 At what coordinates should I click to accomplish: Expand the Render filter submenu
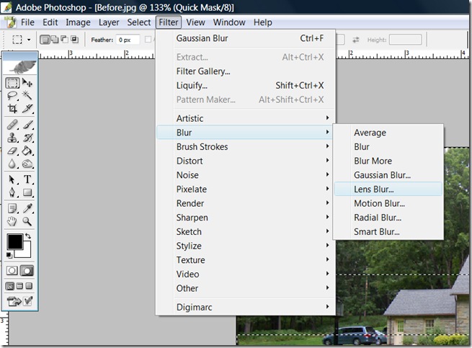pos(246,203)
